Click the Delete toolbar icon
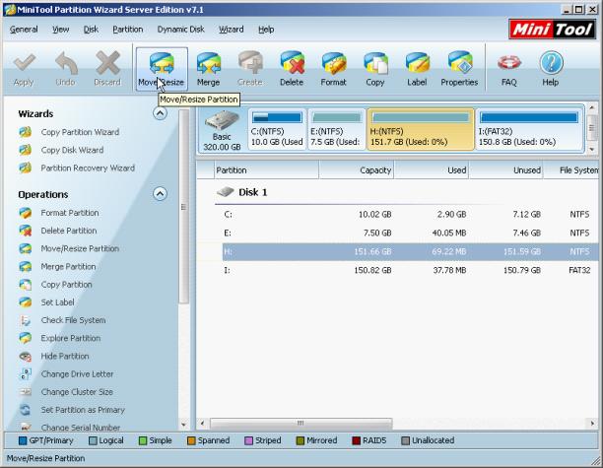This screenshot has height=468, width=603. click(292, 70)
